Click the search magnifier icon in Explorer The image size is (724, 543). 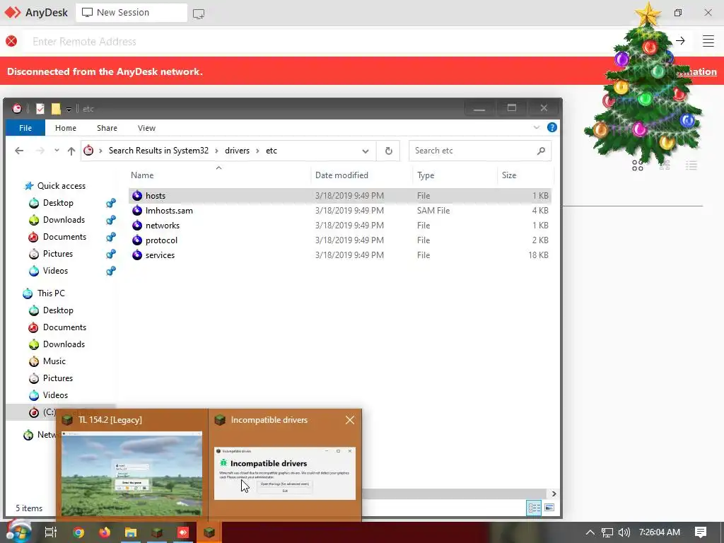click(x=541, y=151)
